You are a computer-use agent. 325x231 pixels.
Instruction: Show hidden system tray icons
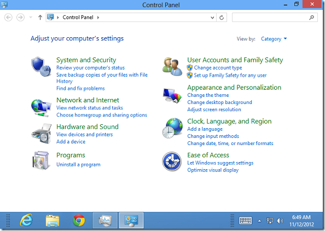(259, 221)
